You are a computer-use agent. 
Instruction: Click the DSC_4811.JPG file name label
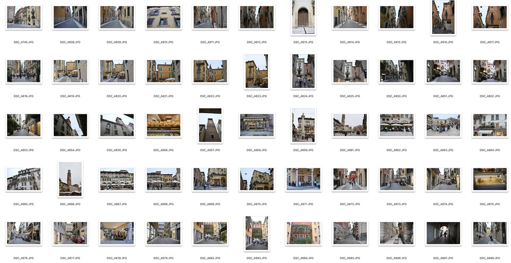pyautogui.click(x=210, y=42)
